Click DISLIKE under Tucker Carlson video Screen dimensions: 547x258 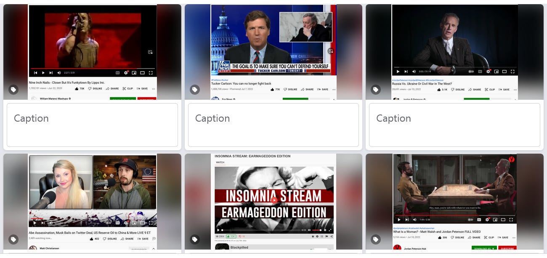pyautogui.click(x=290, y=89)
